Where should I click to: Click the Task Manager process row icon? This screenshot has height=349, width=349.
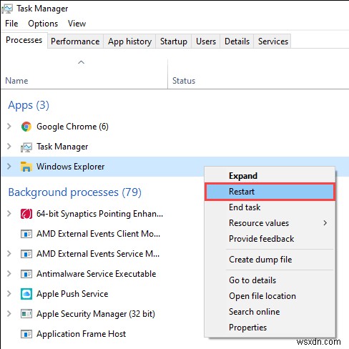26,147
